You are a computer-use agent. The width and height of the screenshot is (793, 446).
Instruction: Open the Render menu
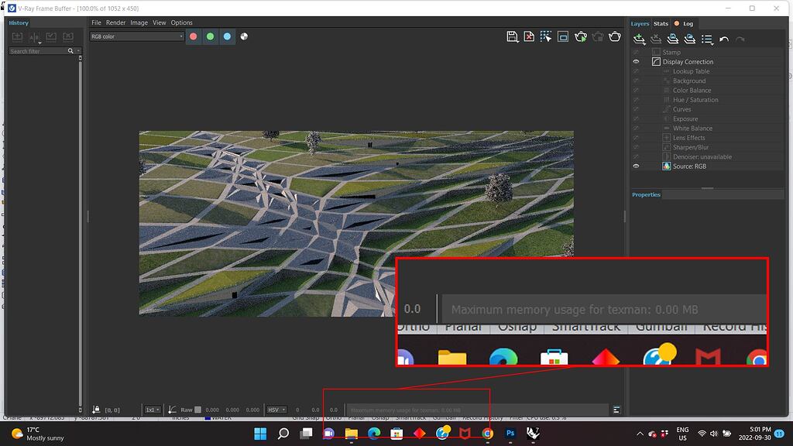[115, 22]
